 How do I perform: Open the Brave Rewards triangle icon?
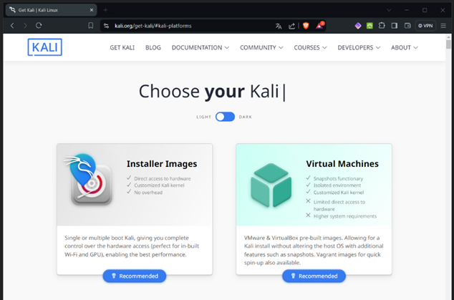pyautogui.click(x=320, y=25)
